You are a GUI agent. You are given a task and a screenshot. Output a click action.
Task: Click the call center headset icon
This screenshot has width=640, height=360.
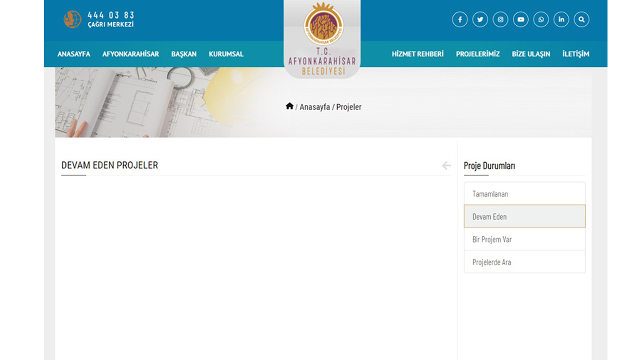72,19
